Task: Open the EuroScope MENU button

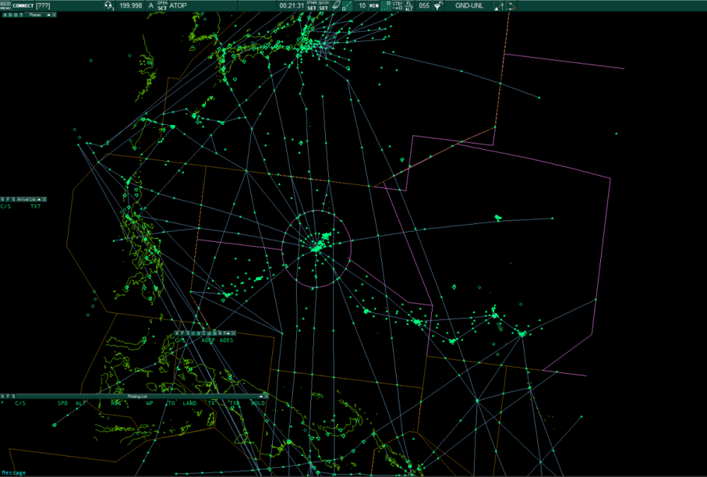Action: (6, 5)
